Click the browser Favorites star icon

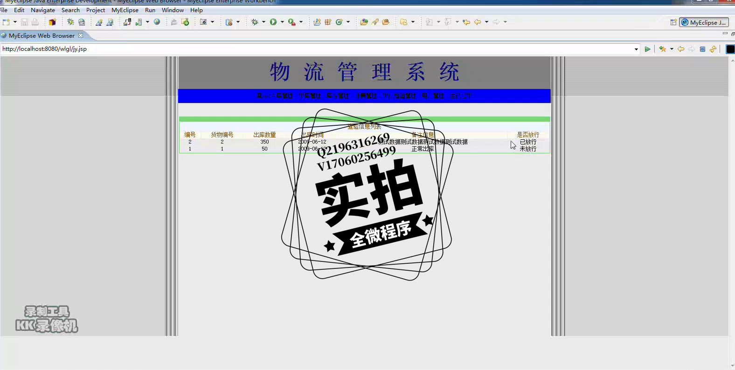pos(662,49)
